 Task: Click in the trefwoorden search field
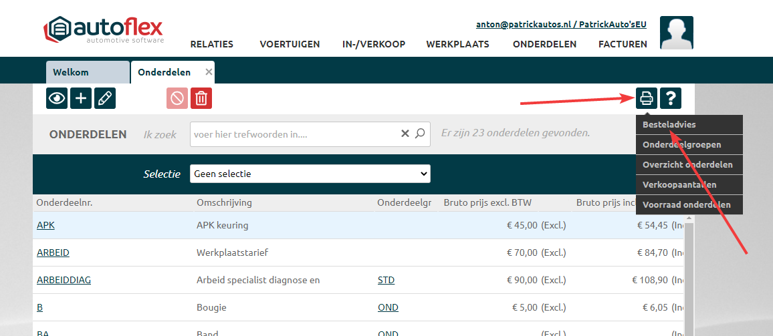click(294, 134)
